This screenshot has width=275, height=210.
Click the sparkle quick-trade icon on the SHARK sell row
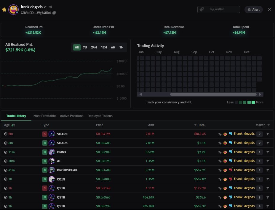point(220,134)
